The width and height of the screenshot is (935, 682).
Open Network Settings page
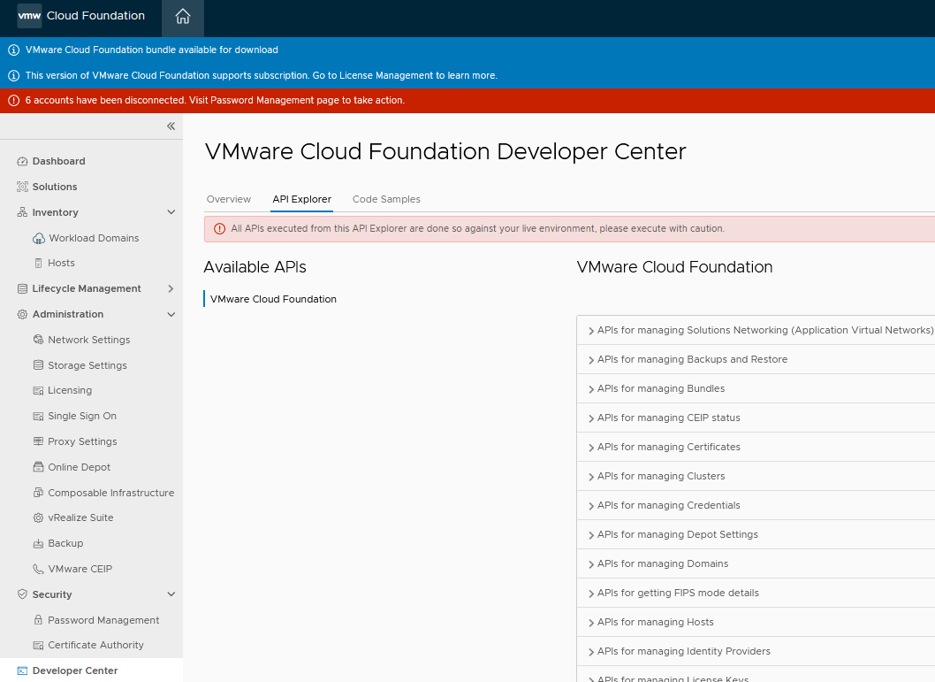pyautogui.click(x=89, y=340)
